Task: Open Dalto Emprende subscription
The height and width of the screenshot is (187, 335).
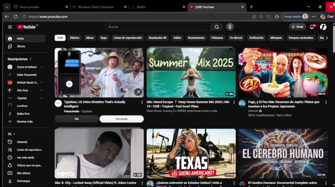Action: click(x=25, y=75)
